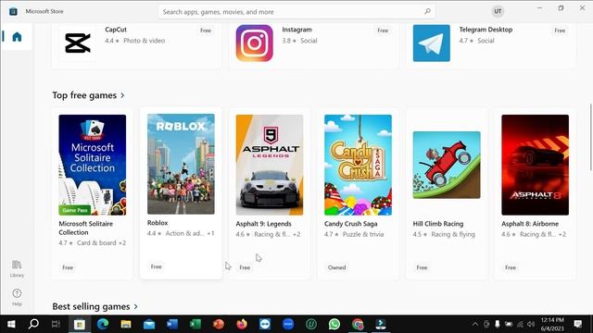
Task: Click Owned under Candy Crush Saga
Action: tap(336, 267)
